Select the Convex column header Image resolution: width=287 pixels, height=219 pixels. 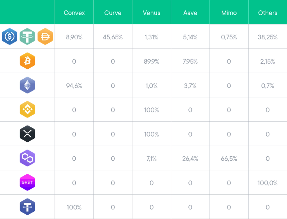pos(74,13)
